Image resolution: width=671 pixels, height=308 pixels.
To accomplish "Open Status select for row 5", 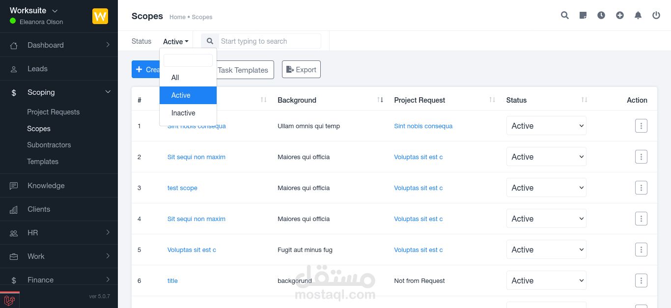I will (x=546, y=250).
